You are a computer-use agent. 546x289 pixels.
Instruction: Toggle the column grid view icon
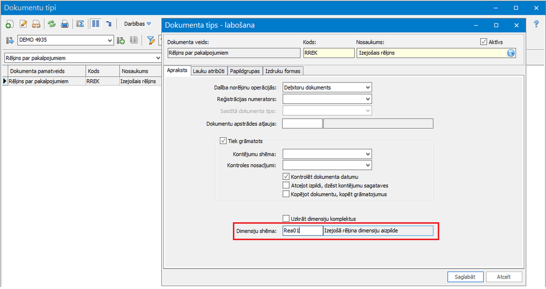(x=96, y=23)
